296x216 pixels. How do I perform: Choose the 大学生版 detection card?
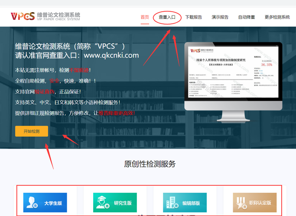pos(45,203)
